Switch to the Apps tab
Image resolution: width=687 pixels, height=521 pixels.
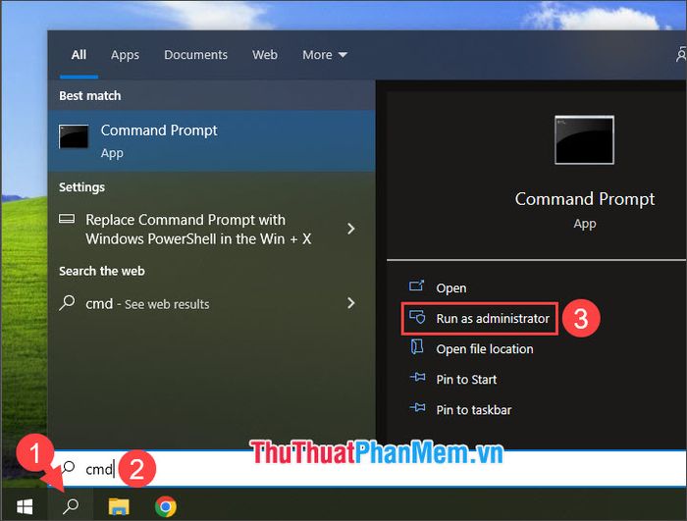click(x=125, y=55)
